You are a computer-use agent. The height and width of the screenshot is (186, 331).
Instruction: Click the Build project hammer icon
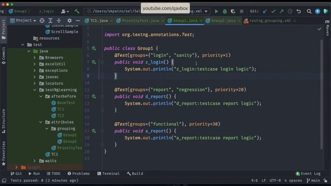(77, 11)
